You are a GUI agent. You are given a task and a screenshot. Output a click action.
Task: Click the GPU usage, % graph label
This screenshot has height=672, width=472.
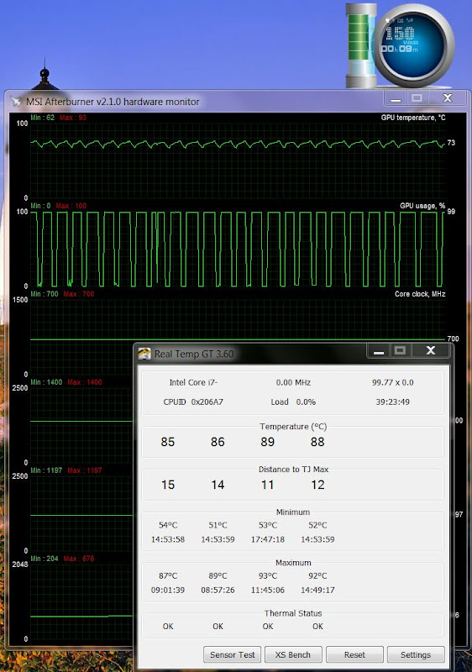tap(422, 206)
